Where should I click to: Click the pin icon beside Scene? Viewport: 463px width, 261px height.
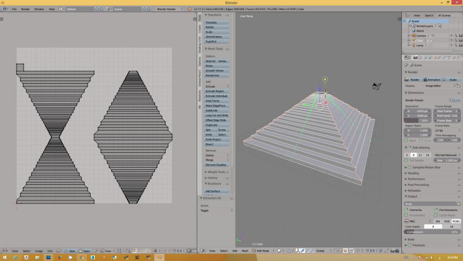coord(406,65)
